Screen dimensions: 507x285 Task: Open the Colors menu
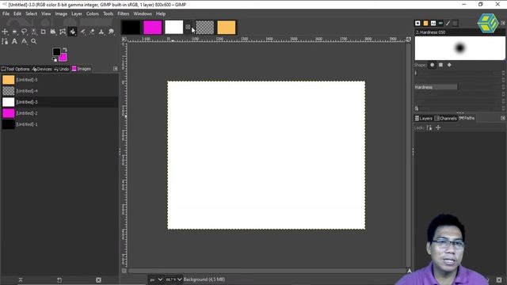pyautogui.click(x=93, y=14)
